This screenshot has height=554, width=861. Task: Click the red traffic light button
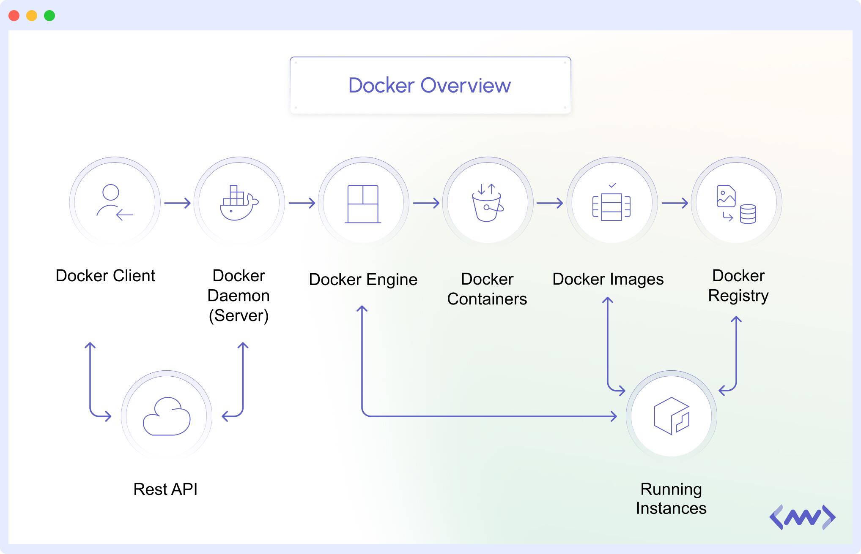coord(15,16)
